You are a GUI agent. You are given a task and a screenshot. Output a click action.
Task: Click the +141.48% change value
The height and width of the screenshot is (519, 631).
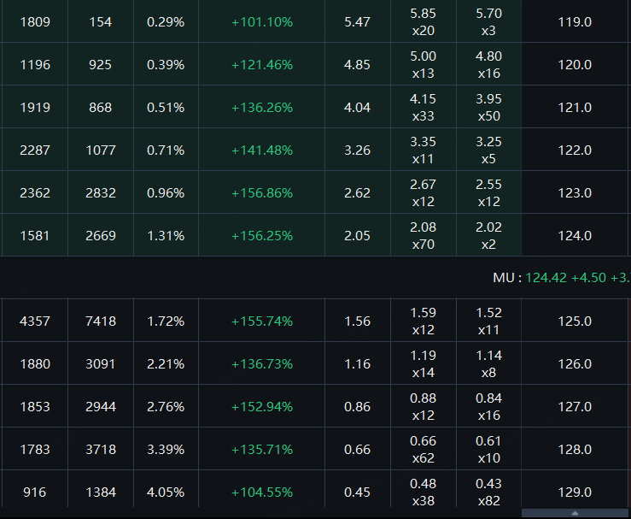click(x=261, y=150)
